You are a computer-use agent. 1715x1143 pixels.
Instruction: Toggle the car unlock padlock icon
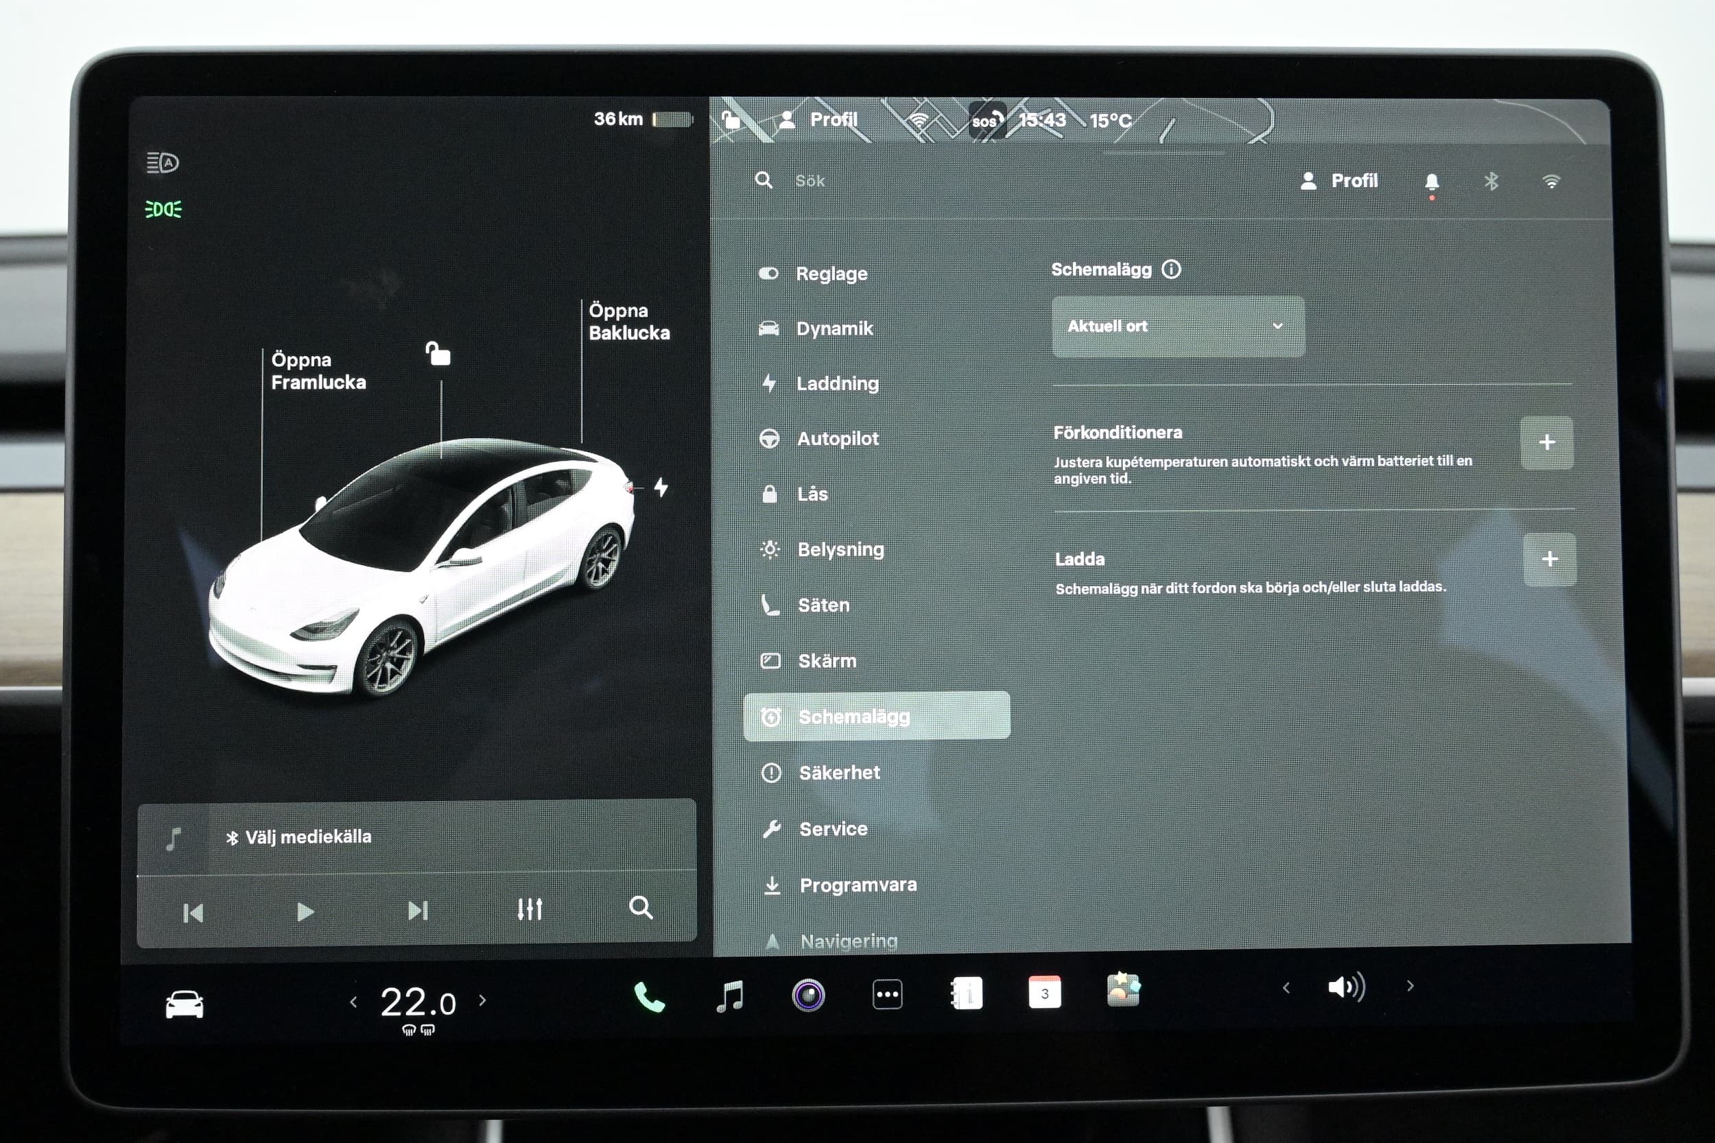click(x=438, y=354)
